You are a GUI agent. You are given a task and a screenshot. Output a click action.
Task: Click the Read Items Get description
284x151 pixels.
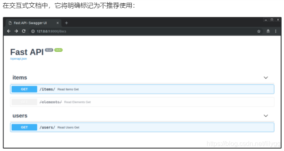[x=68, y=89]
